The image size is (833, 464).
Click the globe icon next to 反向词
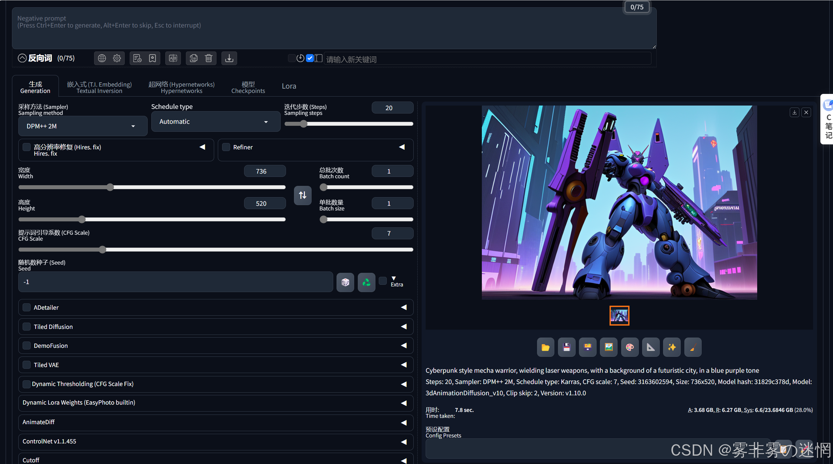(x=102, y=58)
